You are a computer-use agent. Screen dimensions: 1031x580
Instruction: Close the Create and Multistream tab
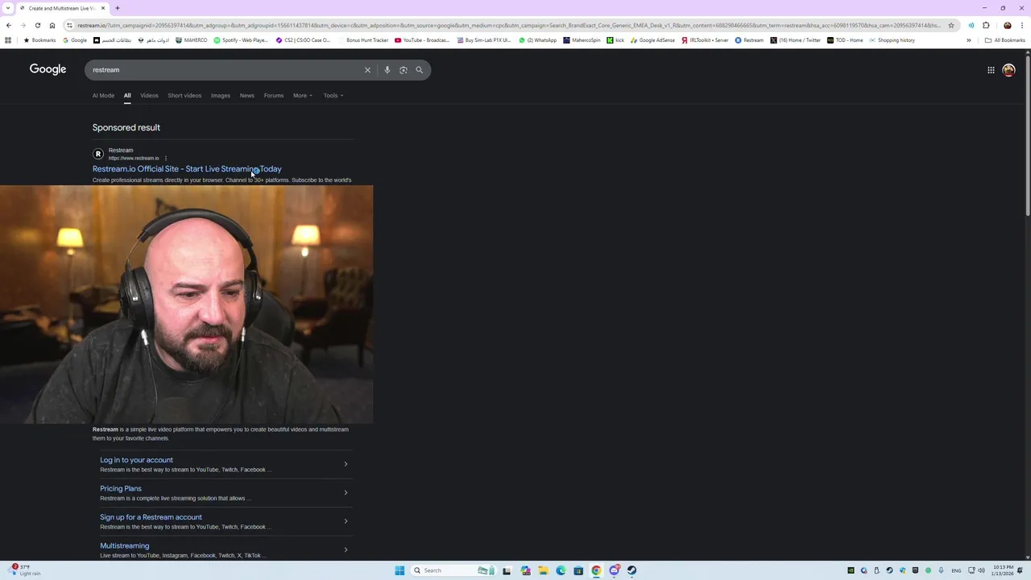(102, 8)
